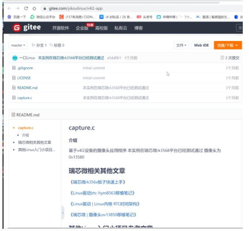Click the Gitee logo
This screenshot has height=231, width=249.
coord(27,28)
